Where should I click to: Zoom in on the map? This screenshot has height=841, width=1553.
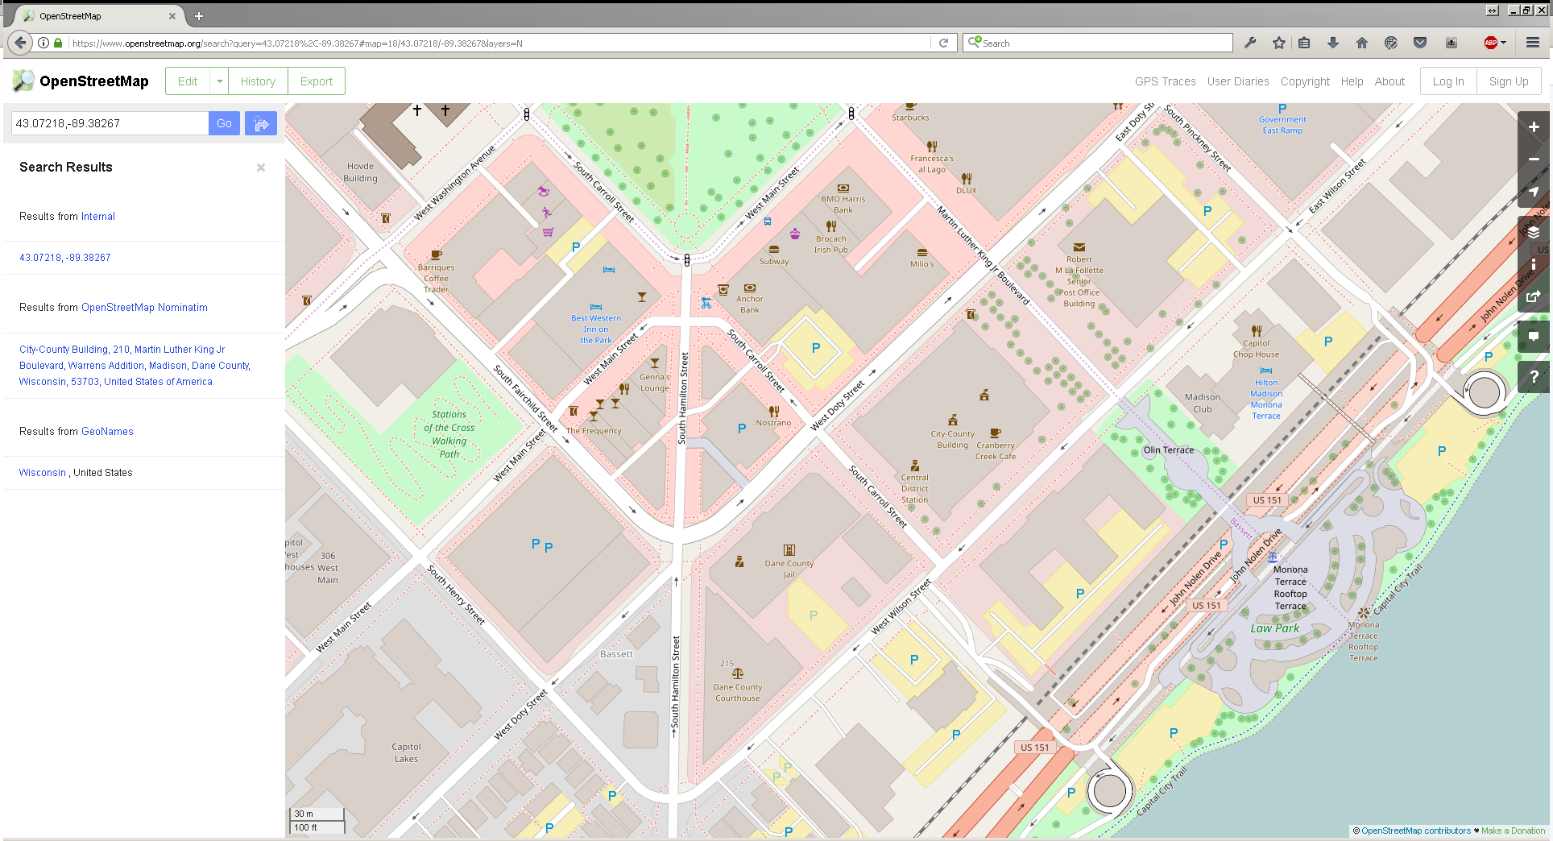tap(1534, 127)
